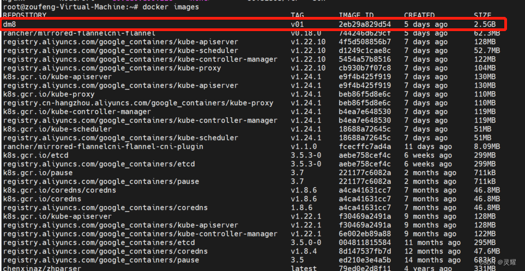Viewport: 525px width, 271px height.
Task: Click the 'v01' tag value
Action: [x=297, y=25]
